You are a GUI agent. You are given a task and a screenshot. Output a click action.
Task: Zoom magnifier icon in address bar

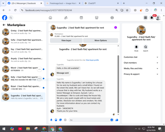pos(117,10)
